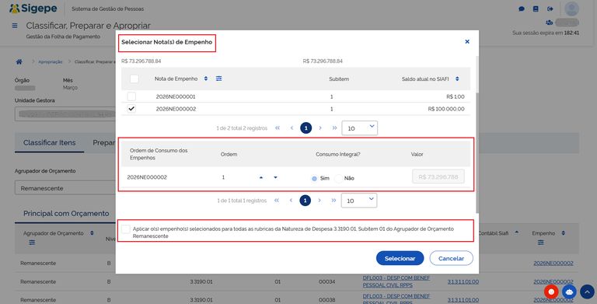Viewport: 597px width, 304px height.
Task: Click the R$ 100.000,00 saldo cell
Action: 446,109
